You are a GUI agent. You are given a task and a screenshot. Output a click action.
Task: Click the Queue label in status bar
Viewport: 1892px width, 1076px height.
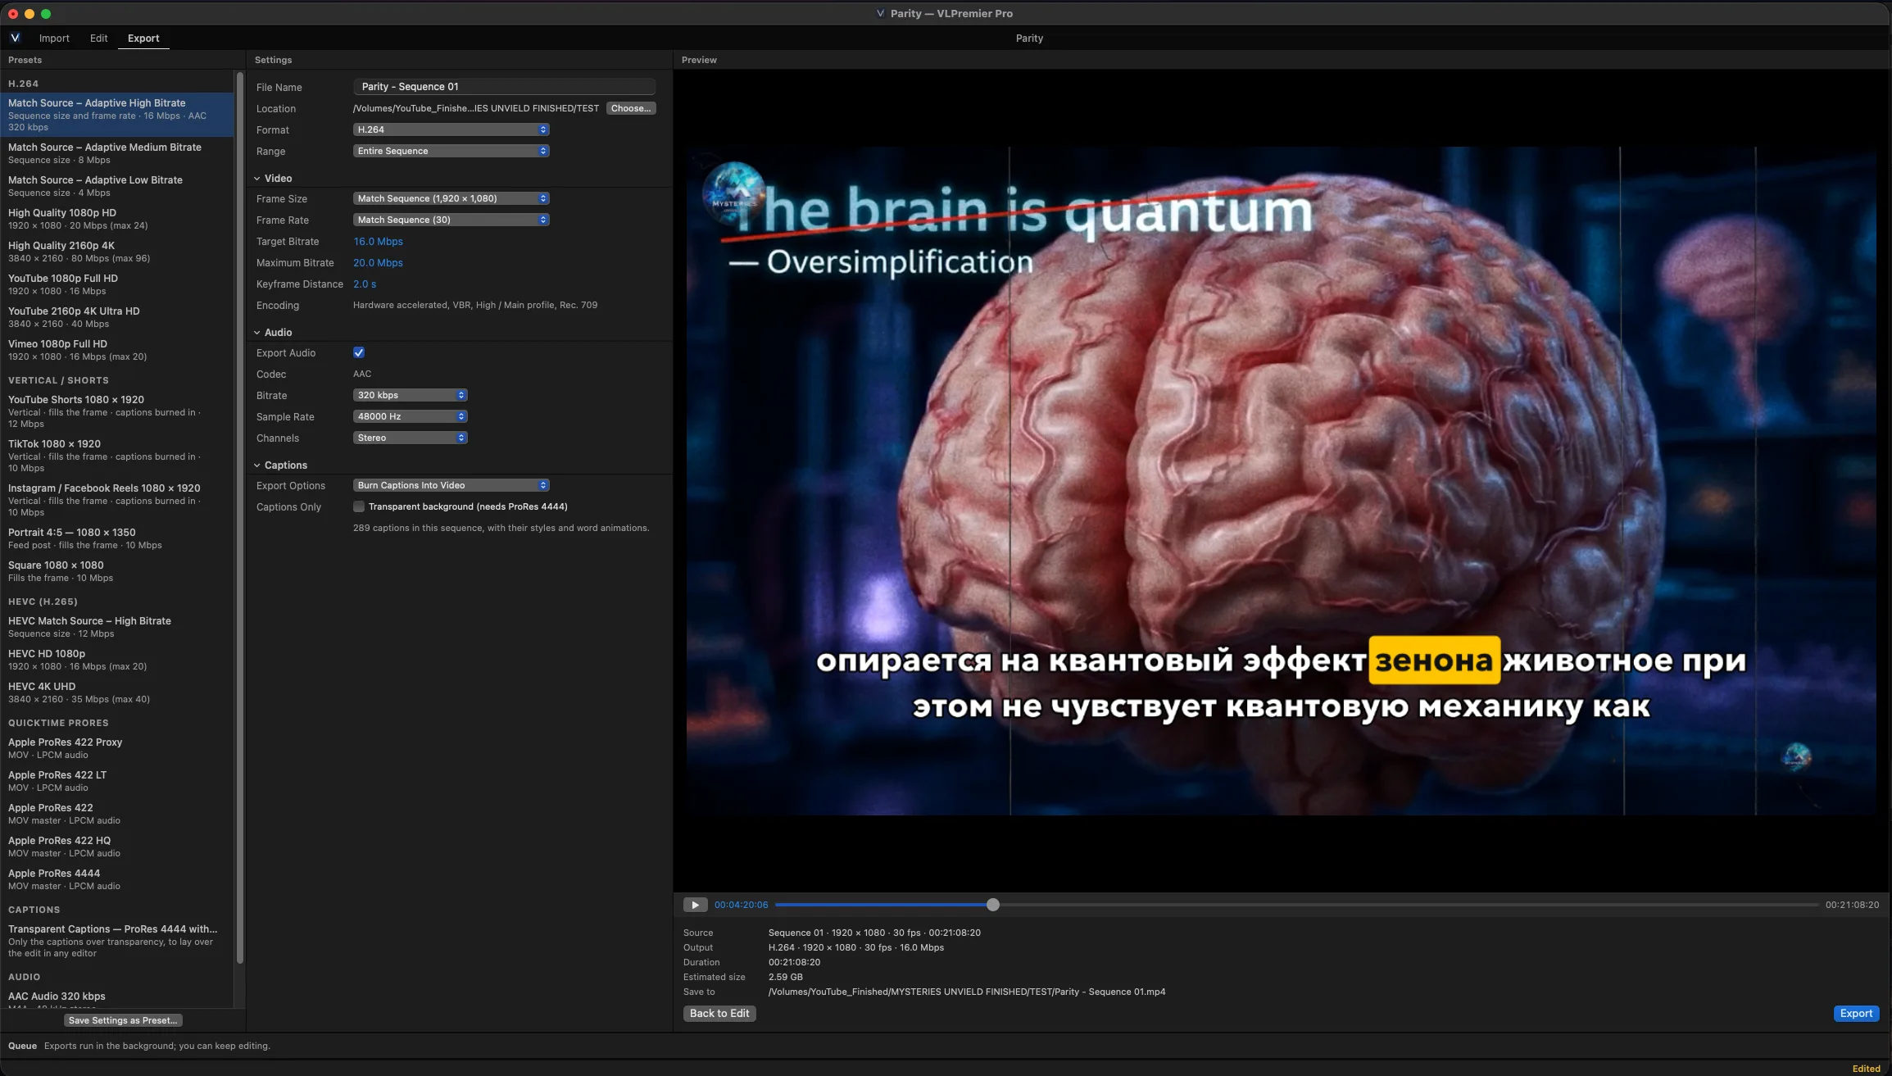[22, 1046]
